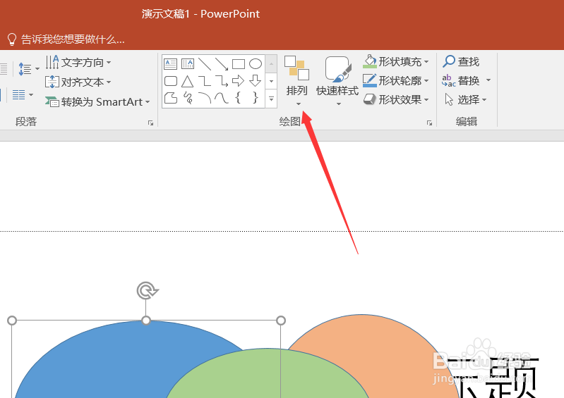The width and height of the screenshot is (564, 398).
Task: Click the rotation handle above the blue oval
Action: coord(147,291)
